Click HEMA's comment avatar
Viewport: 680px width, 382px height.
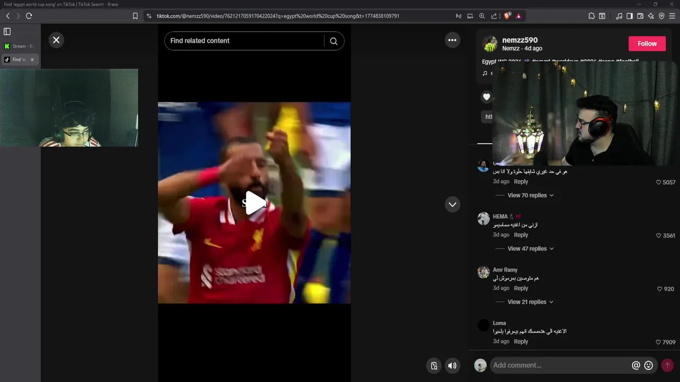tap(483, 219)
